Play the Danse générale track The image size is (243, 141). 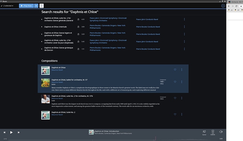pyautogui.click(x=42, y=19)
